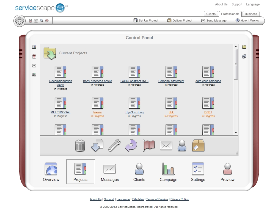Switch to the Professionals tab

pos(230,14)
